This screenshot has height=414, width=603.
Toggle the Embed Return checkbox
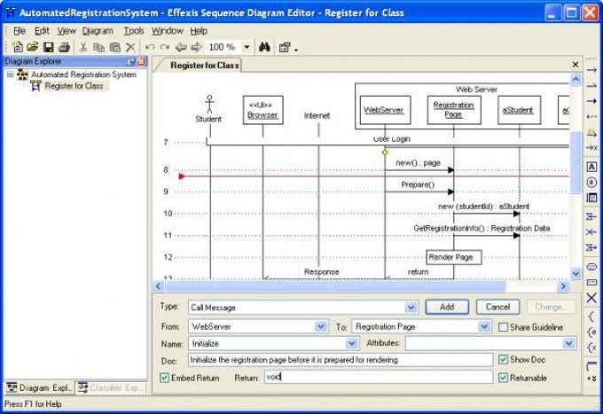pos(164,378)
